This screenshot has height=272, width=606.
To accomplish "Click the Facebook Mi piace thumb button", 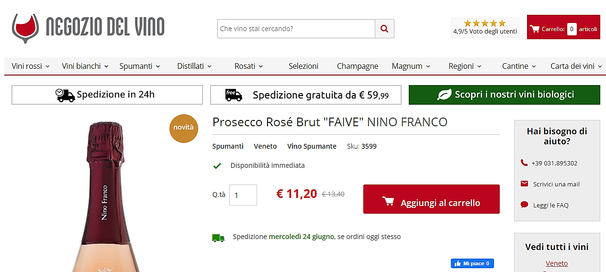I will click(x=472, y=263).
